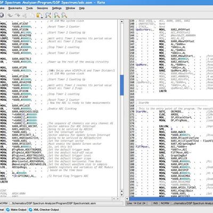
Task: Click the left pane horizontal scroll-left arrow
Action: (x=114, y=199)
